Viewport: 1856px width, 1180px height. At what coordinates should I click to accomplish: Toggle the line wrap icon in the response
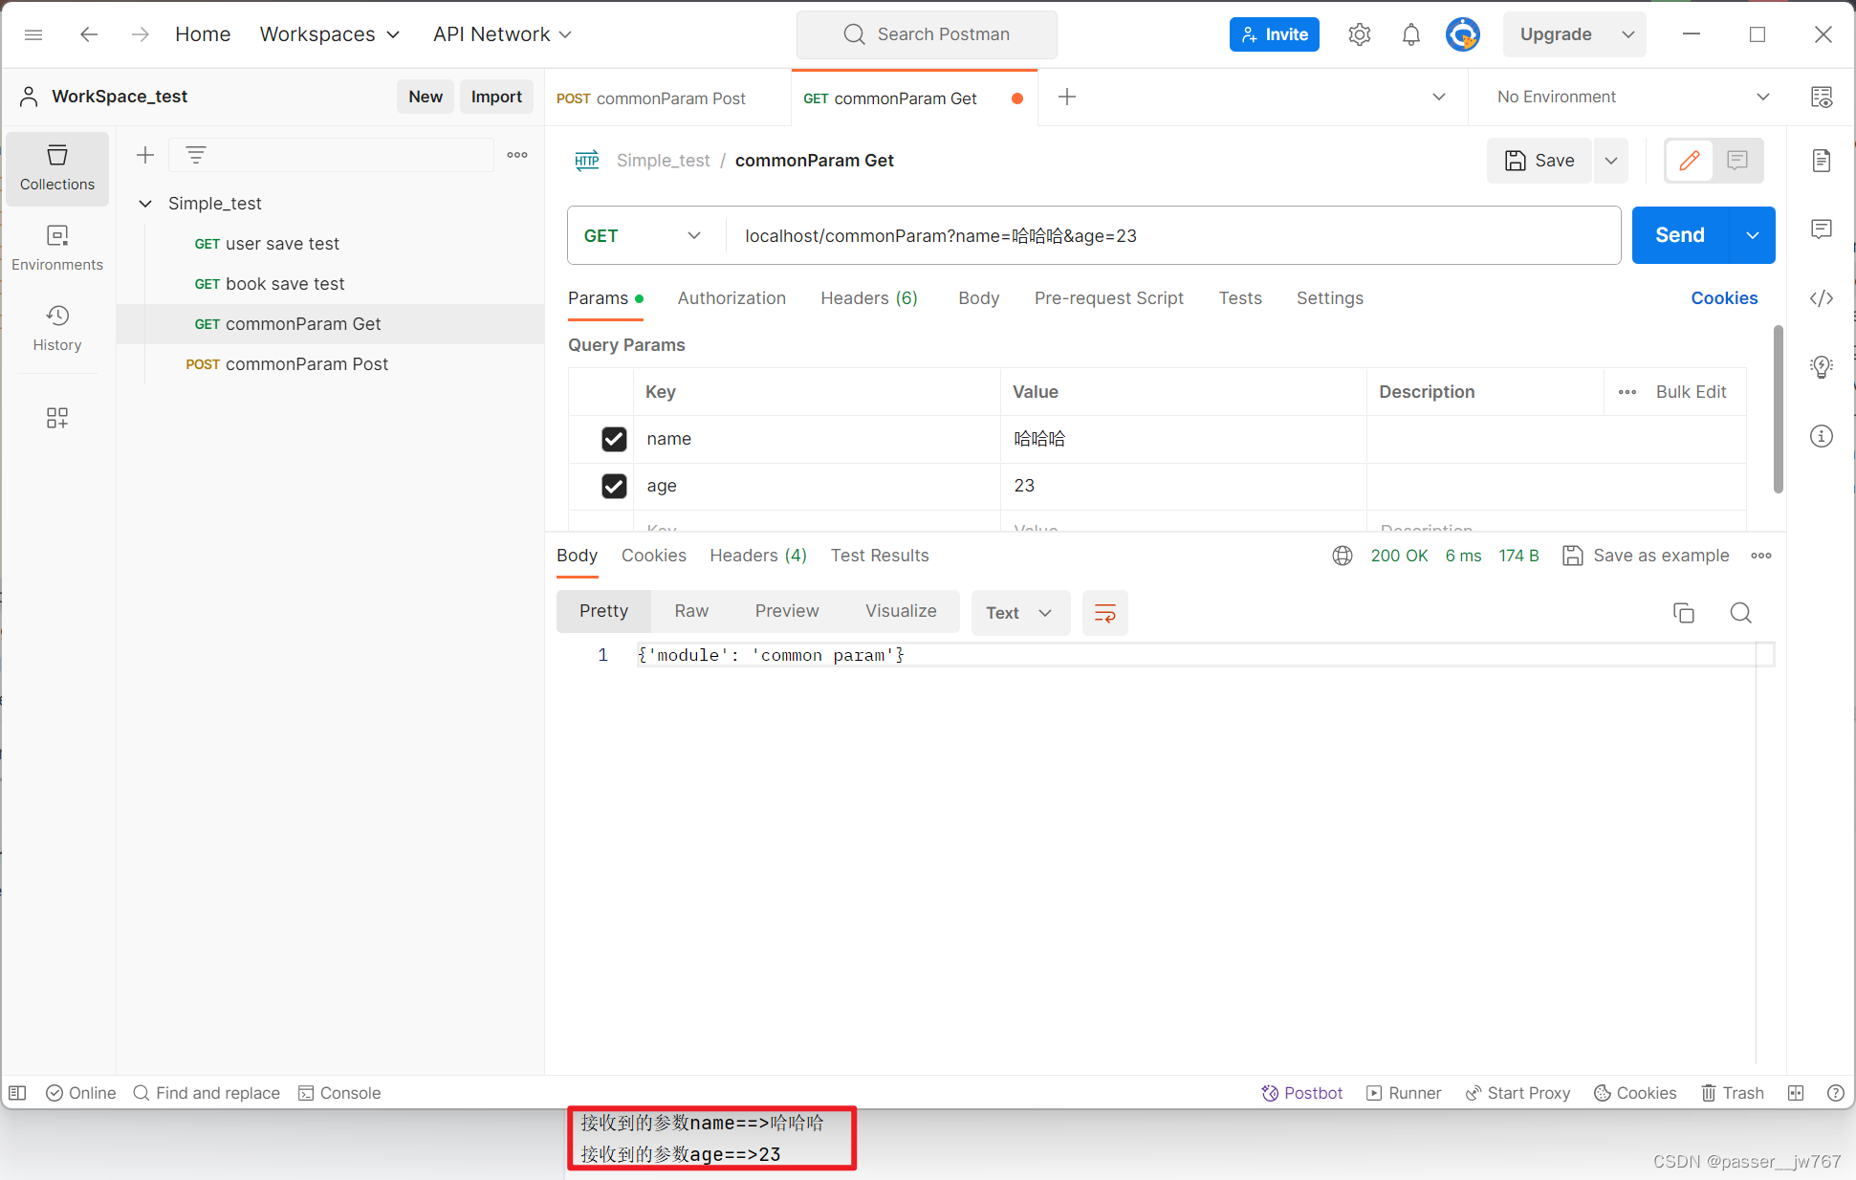coord(1104,613)
